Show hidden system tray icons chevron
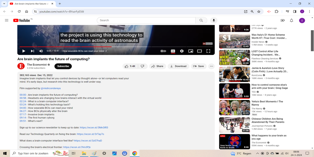The image size is (314, 157). click(x=257, y=153)
